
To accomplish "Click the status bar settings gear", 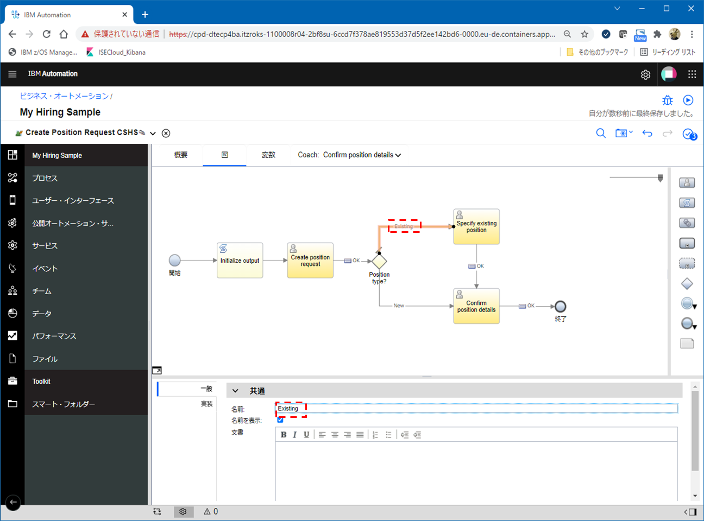I will coord(183,511).
